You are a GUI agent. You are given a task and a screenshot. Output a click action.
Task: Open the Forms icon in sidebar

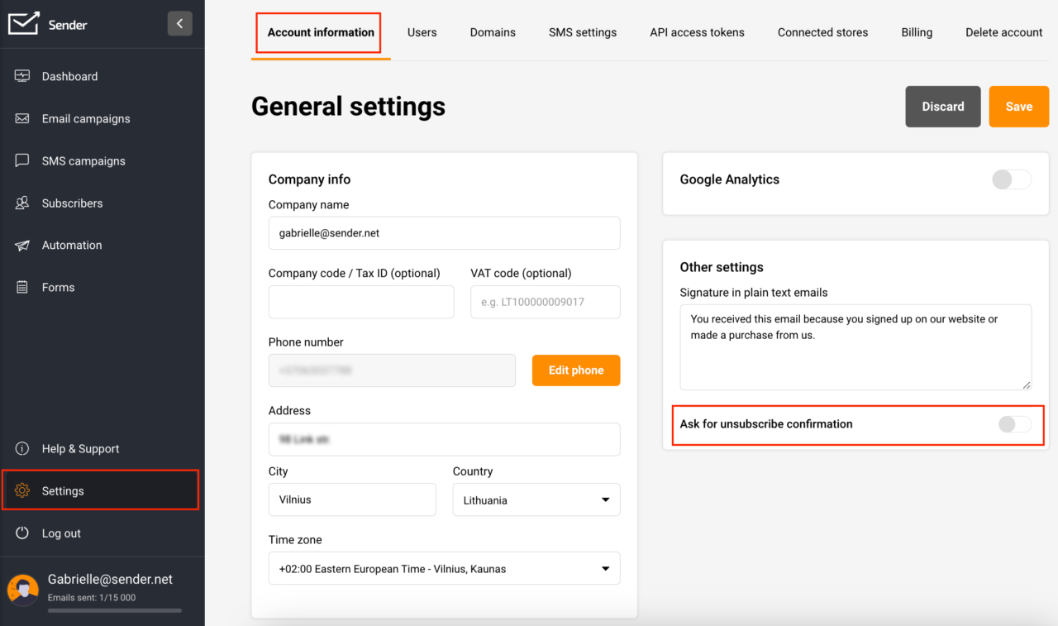22,287
